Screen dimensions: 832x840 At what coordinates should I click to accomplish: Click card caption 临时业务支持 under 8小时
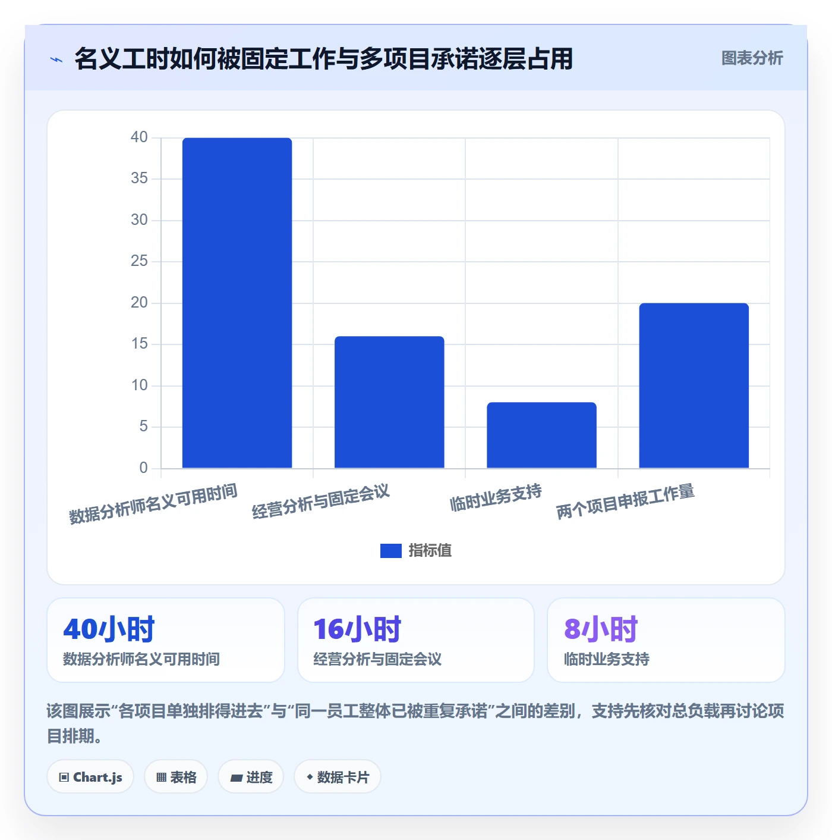(607, 659)
